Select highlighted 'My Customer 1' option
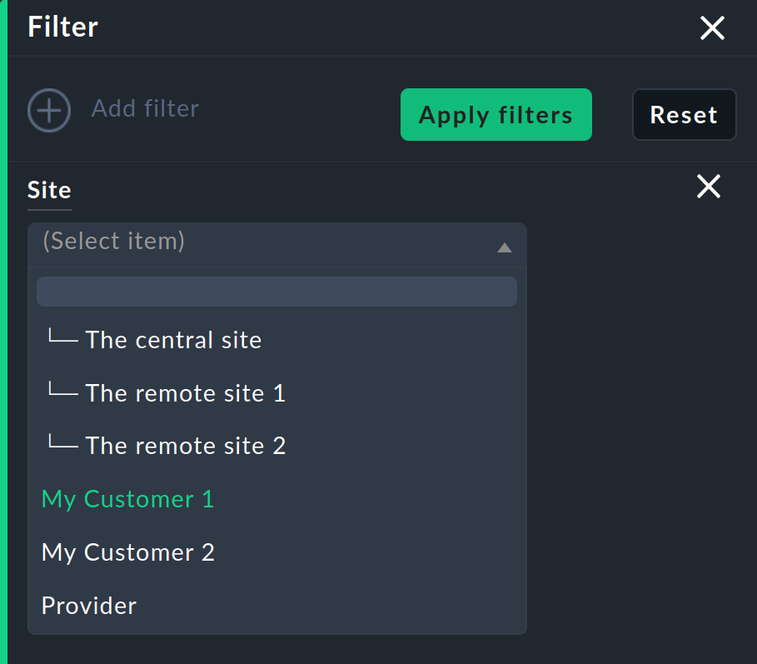The width and height of the screenshot is (757, 664). point(127,499)
